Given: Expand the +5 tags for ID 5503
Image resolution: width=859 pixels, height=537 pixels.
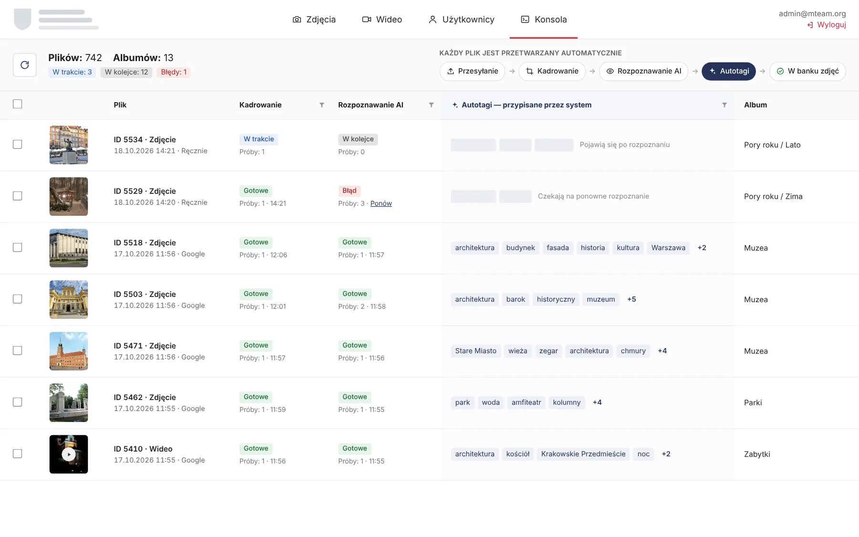Looking at the screenshot, I should [x=631, y=299].
